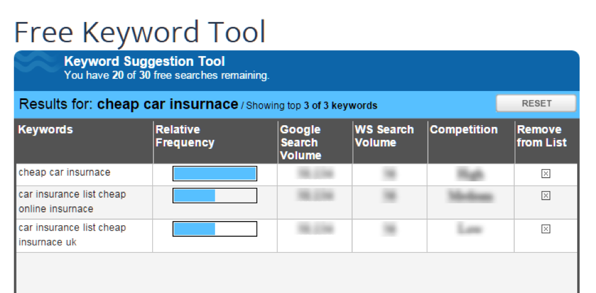Click frequency bar for 'cheap online insurnace'
The image size is (596, 293).
(x=215, y=195)
